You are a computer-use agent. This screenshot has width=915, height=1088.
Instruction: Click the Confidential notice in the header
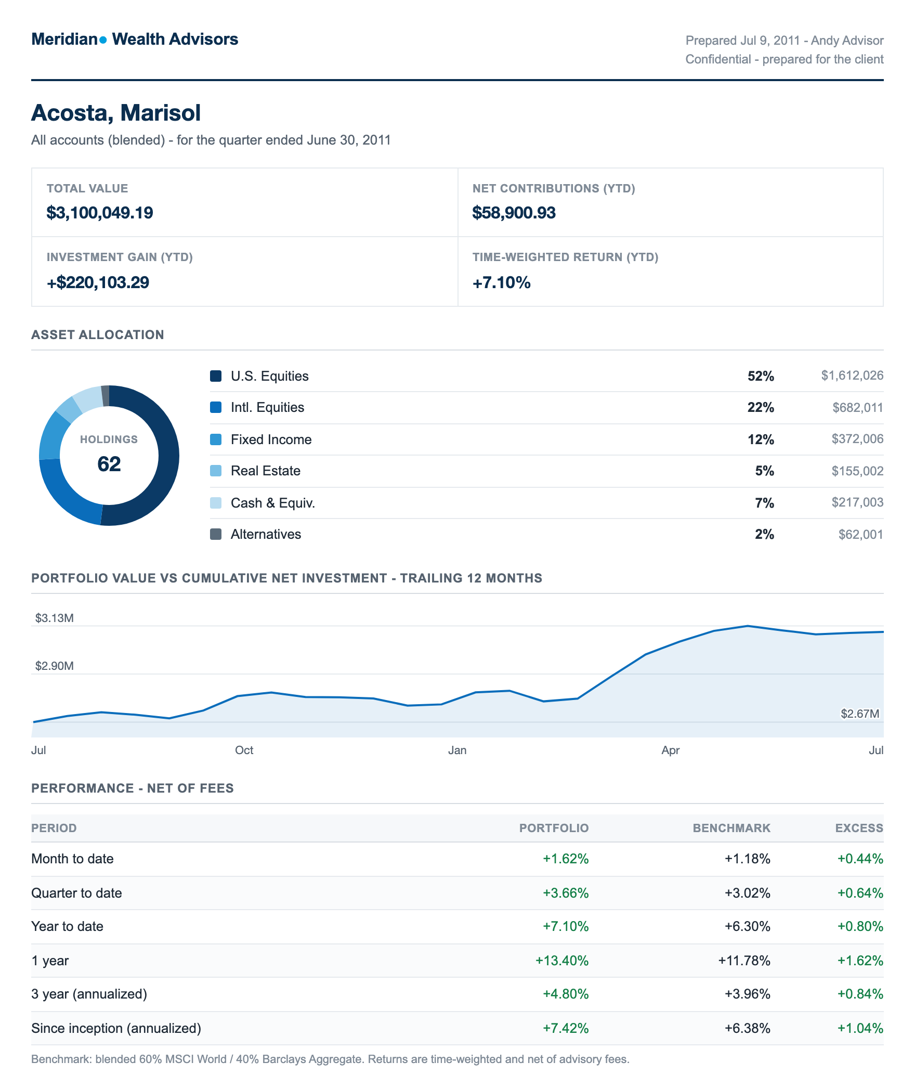[x=785, y=59]
